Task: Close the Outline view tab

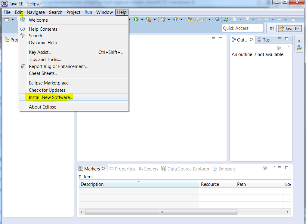Action: (x=252, y=40)
